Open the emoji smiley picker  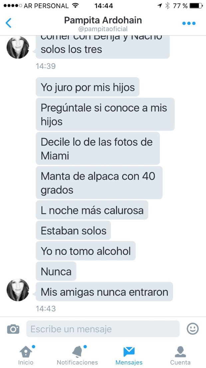pyautogui.click(x=193, y=329)
